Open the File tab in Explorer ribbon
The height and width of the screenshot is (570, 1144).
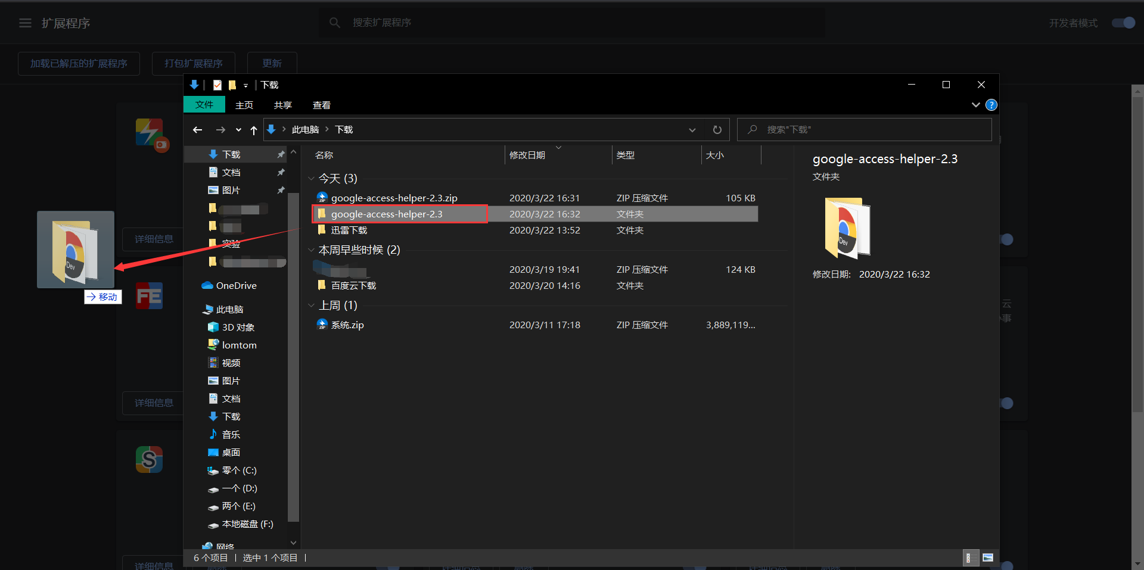click(204, 105)
